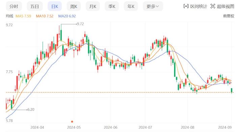Click the MA10 7.52 indicator label
Image resolution: width=236 pixels, height=132 pixels.
click(45, 16)
